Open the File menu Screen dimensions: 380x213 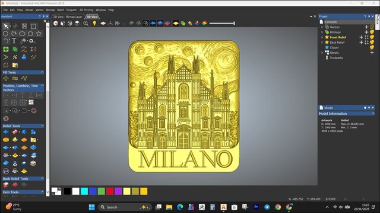click(x=5, y=10)
